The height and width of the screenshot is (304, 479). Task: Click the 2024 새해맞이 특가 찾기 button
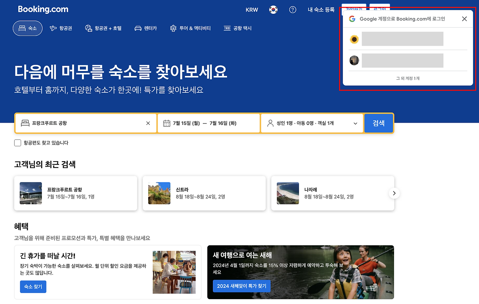click(x=242, y=286)
